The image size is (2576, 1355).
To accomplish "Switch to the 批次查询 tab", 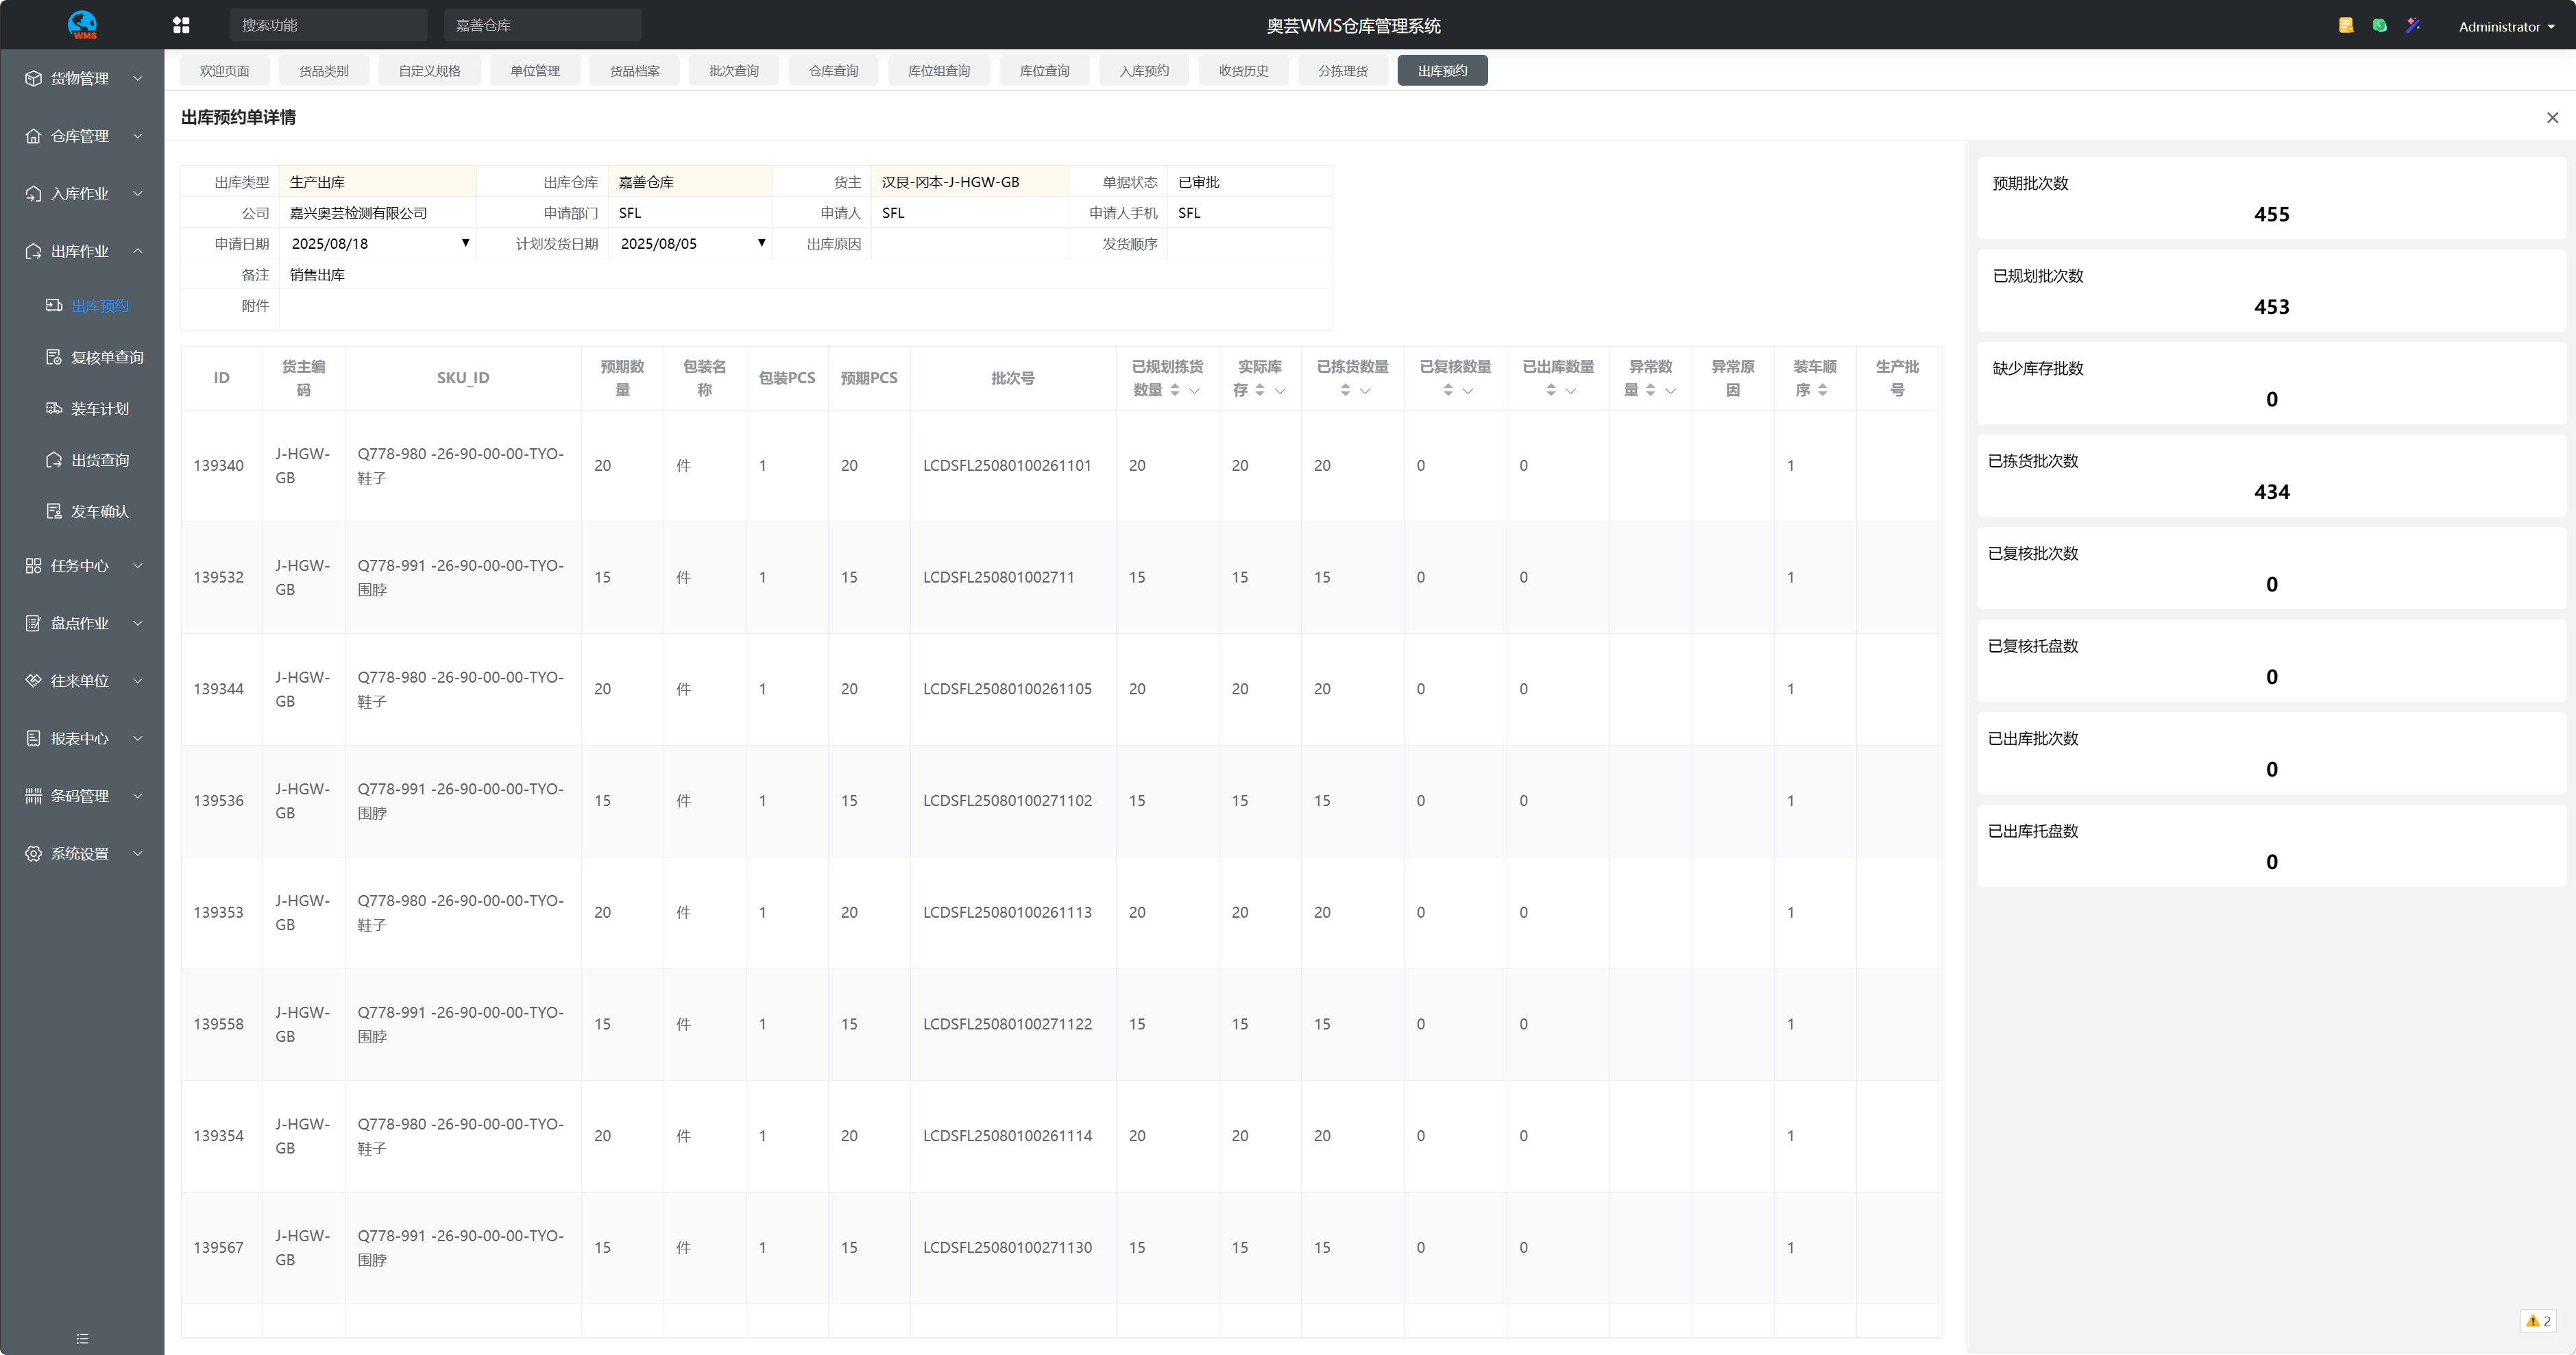I will click(733, 71).
